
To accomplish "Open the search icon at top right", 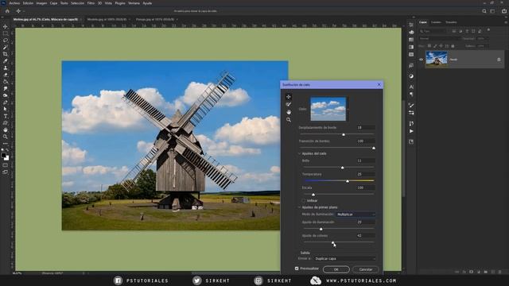I will (x=484, y=11).
